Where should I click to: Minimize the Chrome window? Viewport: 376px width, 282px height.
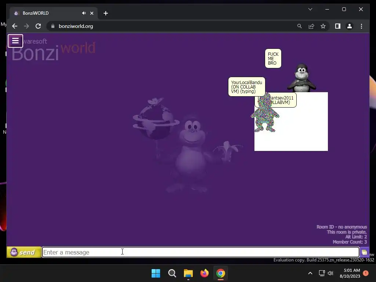[327, 9]
